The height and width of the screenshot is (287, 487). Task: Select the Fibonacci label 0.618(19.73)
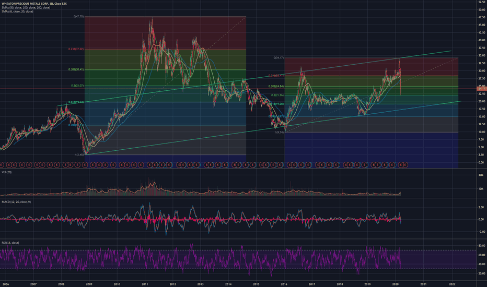tap(76, 102)
